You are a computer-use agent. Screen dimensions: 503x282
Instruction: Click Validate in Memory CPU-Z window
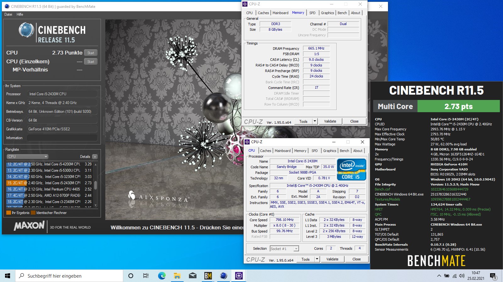pos(330,121)
